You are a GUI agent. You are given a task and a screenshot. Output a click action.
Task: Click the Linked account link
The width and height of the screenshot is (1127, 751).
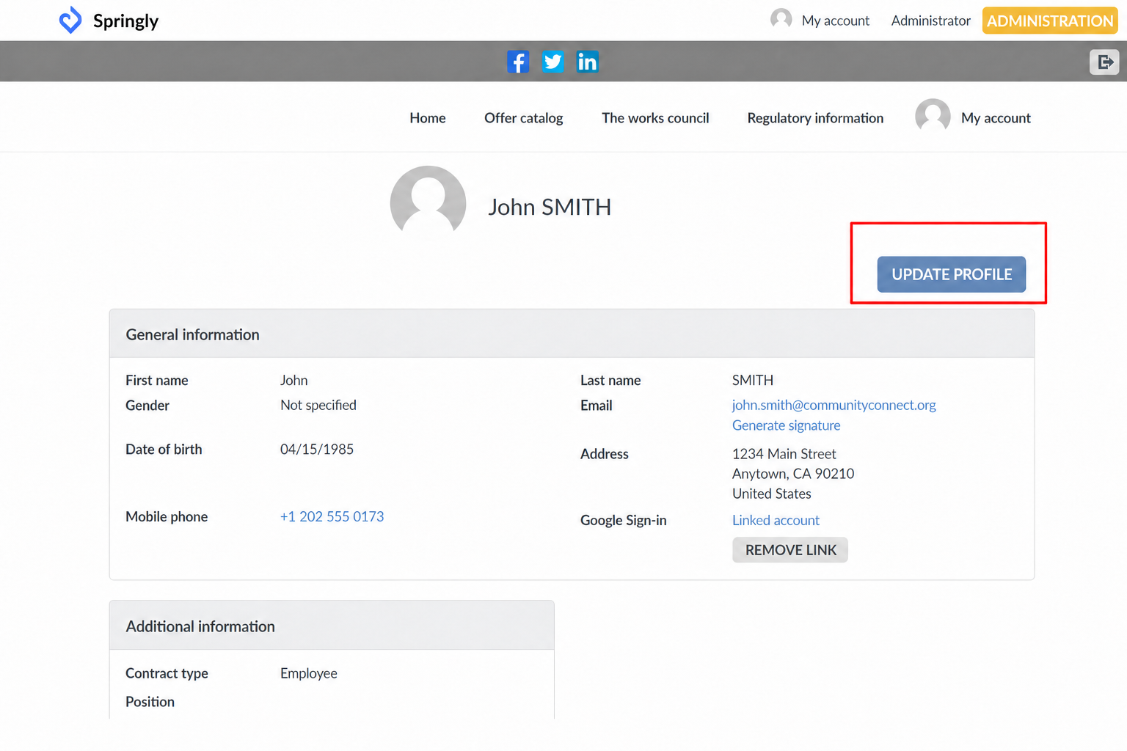pyautogui.click(x=776, y=520)
